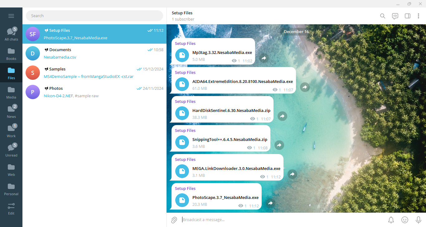426x227 pixels.
Task: Forward the Mp3tag.3.32 file message
Action: coord(264,58)
